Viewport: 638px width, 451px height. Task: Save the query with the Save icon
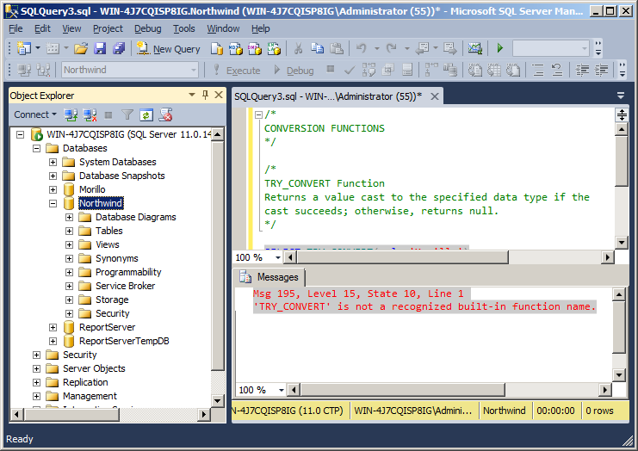[x=100, y=48]
